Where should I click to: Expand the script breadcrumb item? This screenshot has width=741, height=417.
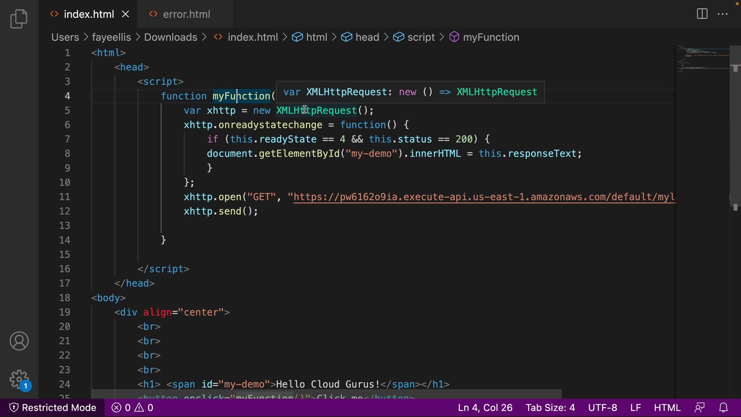coord(421,37)
